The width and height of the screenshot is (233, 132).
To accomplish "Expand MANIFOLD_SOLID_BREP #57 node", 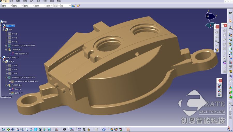I will (6, 46).
